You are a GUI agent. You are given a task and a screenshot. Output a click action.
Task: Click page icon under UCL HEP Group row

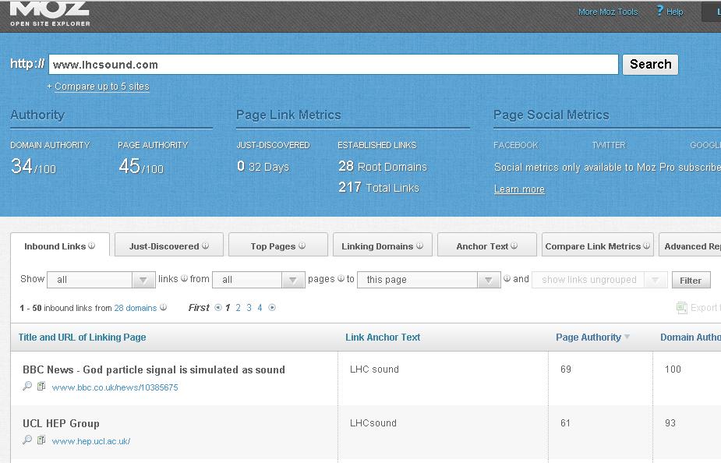(41, 440)
